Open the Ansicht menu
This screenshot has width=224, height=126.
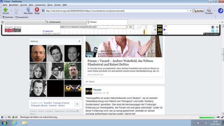(x=24, y=5)
